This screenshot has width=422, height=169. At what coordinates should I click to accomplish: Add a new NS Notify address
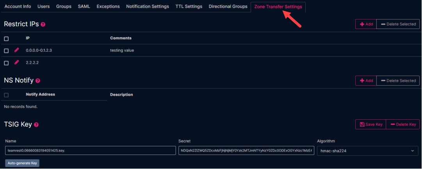click(366, 81)
